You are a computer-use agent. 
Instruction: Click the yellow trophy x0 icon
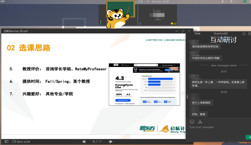[x=173, y=24]
